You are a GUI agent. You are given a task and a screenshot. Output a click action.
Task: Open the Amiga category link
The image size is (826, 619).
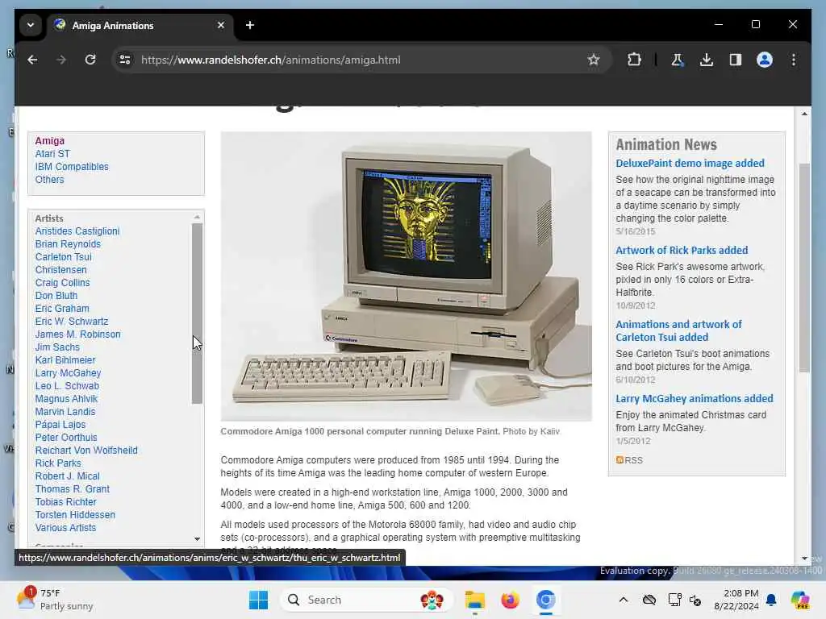point(49,141)
